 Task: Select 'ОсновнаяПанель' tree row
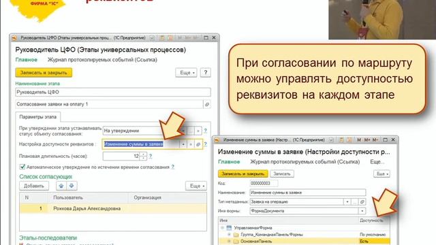(305, 242)
